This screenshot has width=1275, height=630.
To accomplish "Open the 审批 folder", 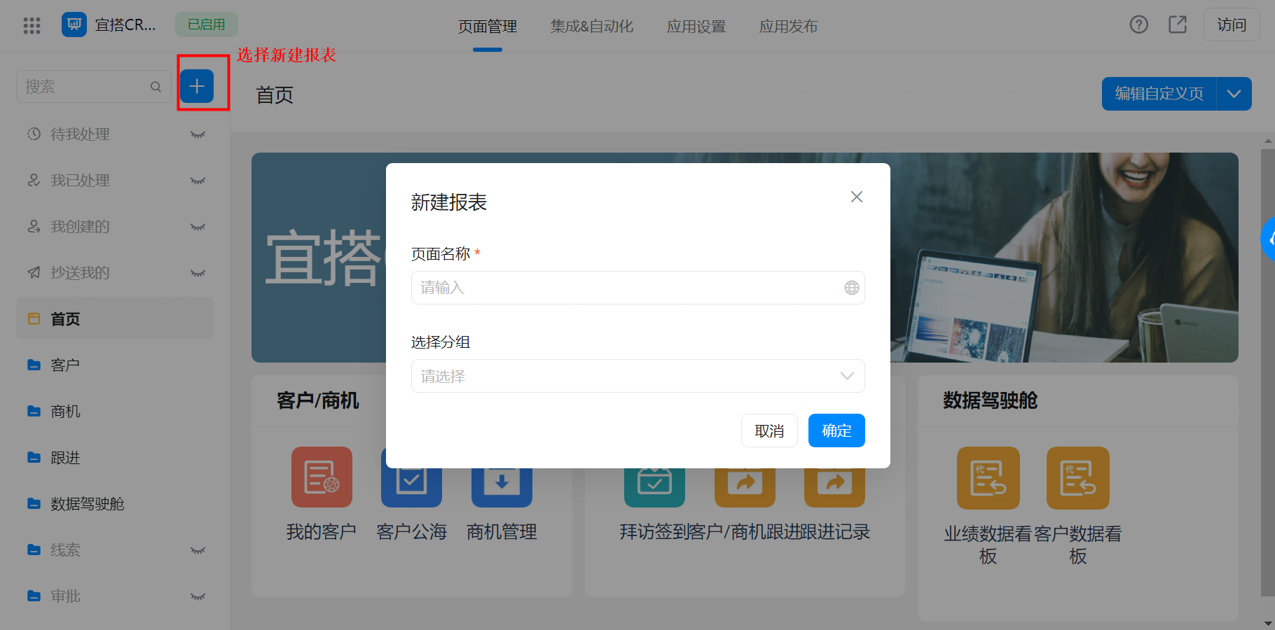I will click(x=115, y=596).
